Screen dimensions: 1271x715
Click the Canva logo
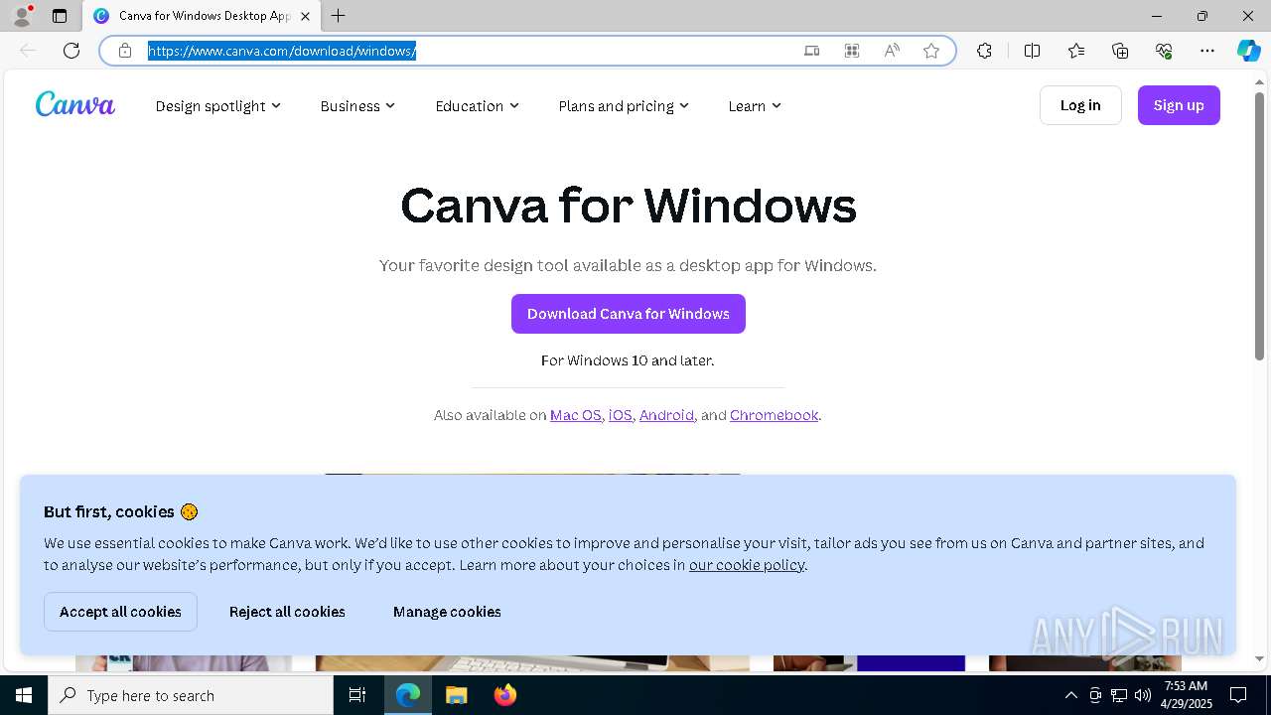(75, 104)
